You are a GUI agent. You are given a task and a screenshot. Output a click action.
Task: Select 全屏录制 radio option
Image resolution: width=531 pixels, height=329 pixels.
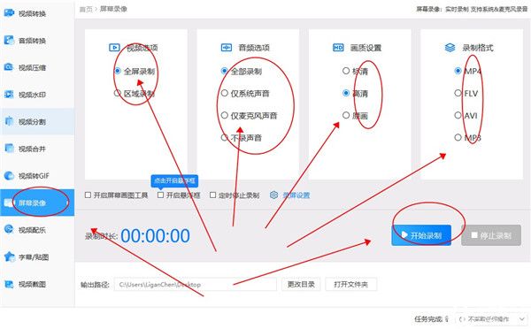[135, 71]
